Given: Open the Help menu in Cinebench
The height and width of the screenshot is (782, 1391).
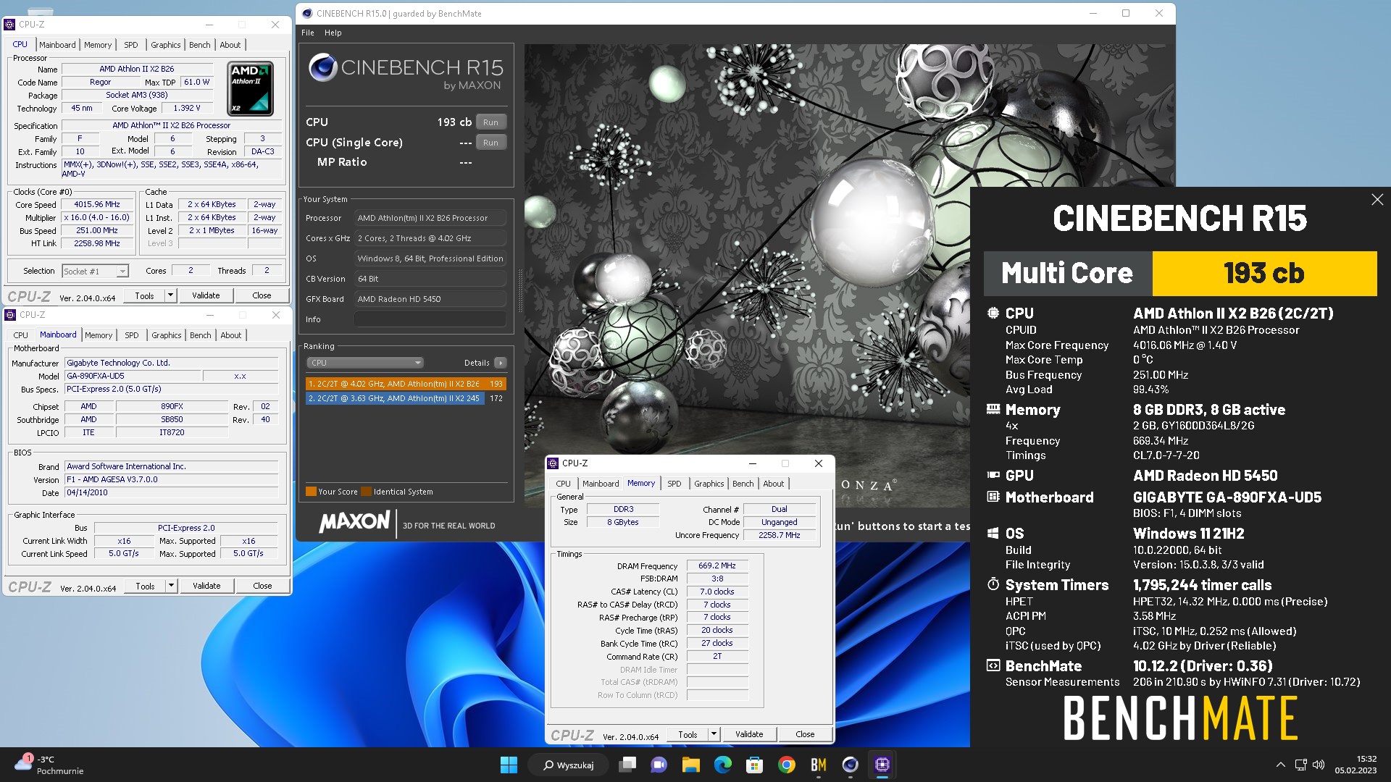Looking at the screenshot, I should click(x=333, y=33).
